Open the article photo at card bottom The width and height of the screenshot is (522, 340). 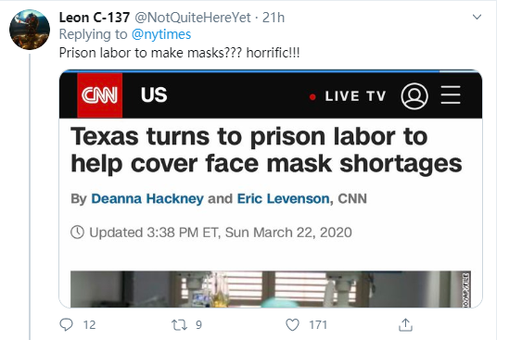(271, 289)
